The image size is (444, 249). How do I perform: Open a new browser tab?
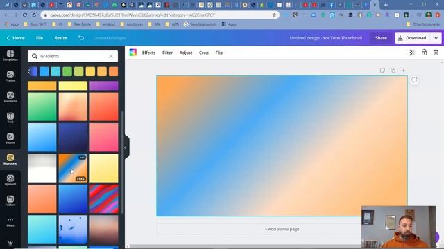coord(386,5)
